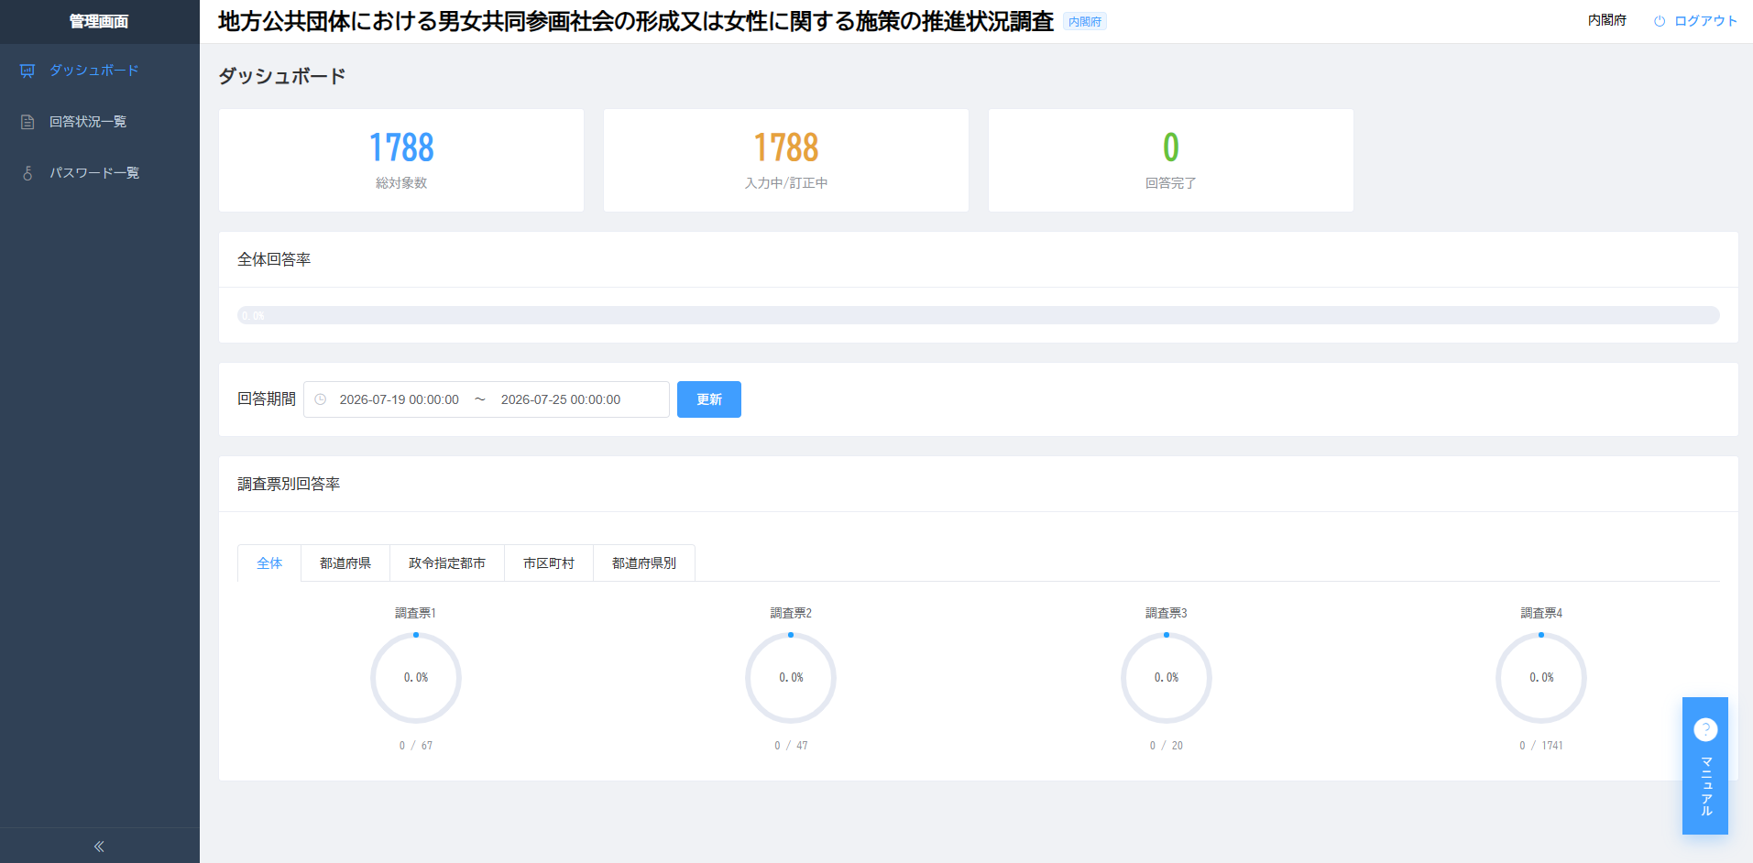
Task: Click the question mark icon on マニュアル panel
Action: pos(1705,729)
